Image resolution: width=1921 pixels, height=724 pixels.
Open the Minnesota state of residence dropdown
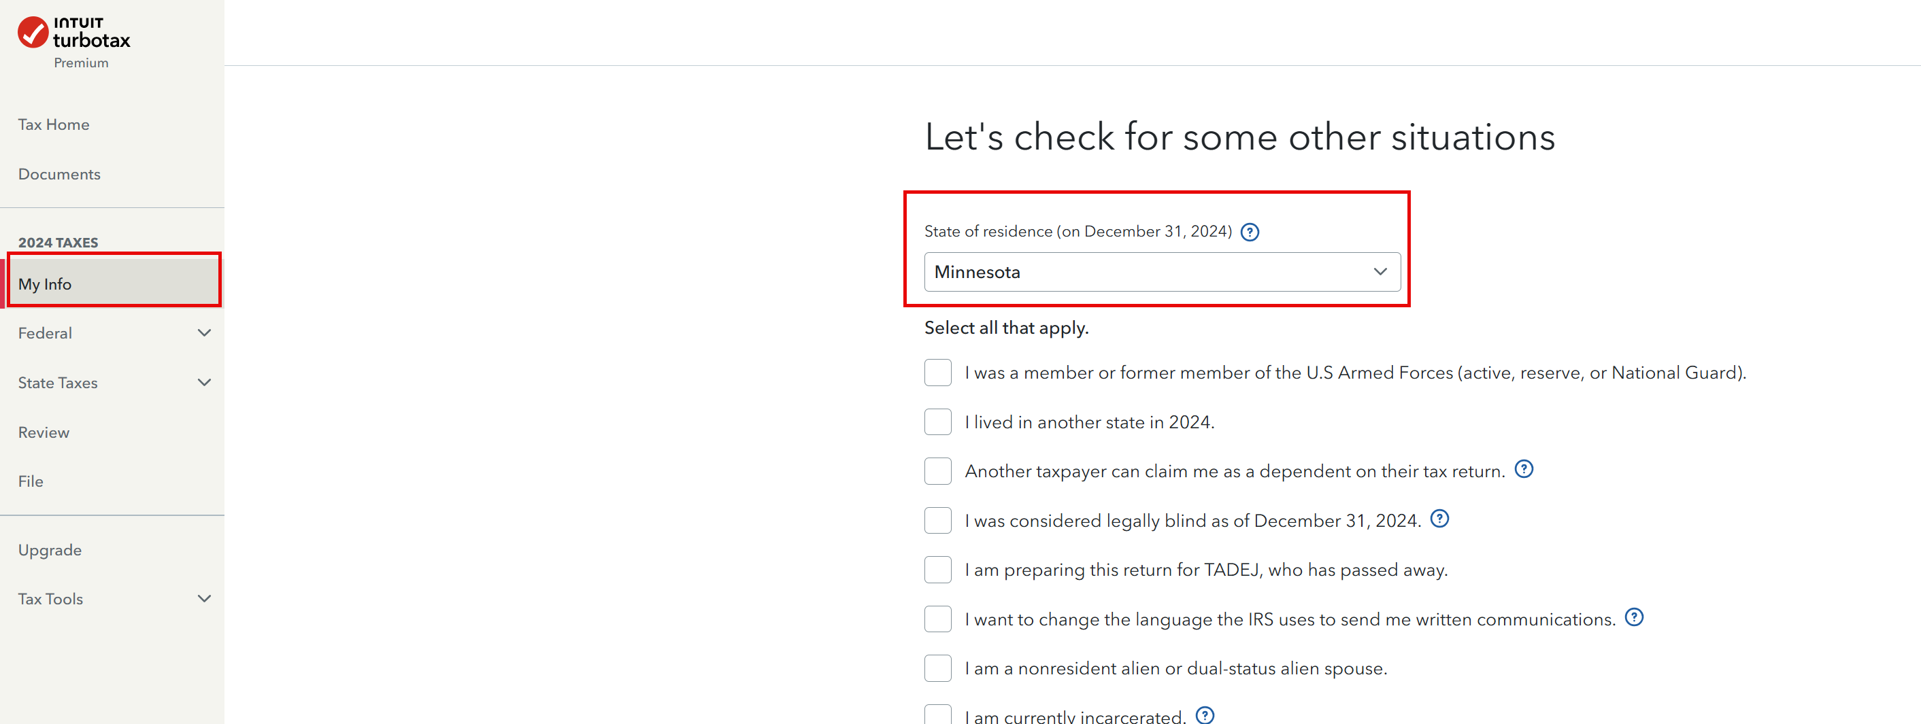click(1162, 272)
